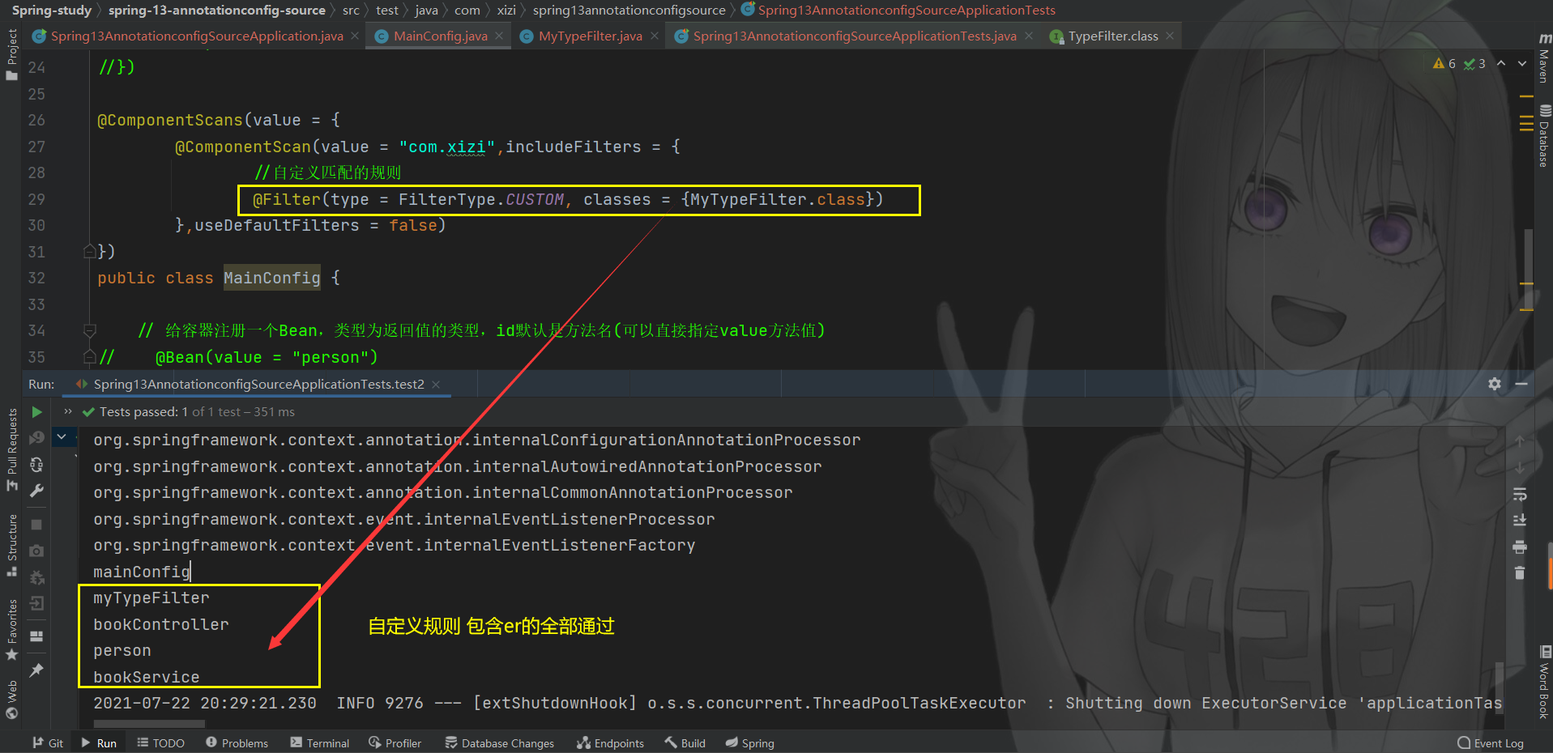Close the TypeFilter.class tab

click(x=1170, y=36)
